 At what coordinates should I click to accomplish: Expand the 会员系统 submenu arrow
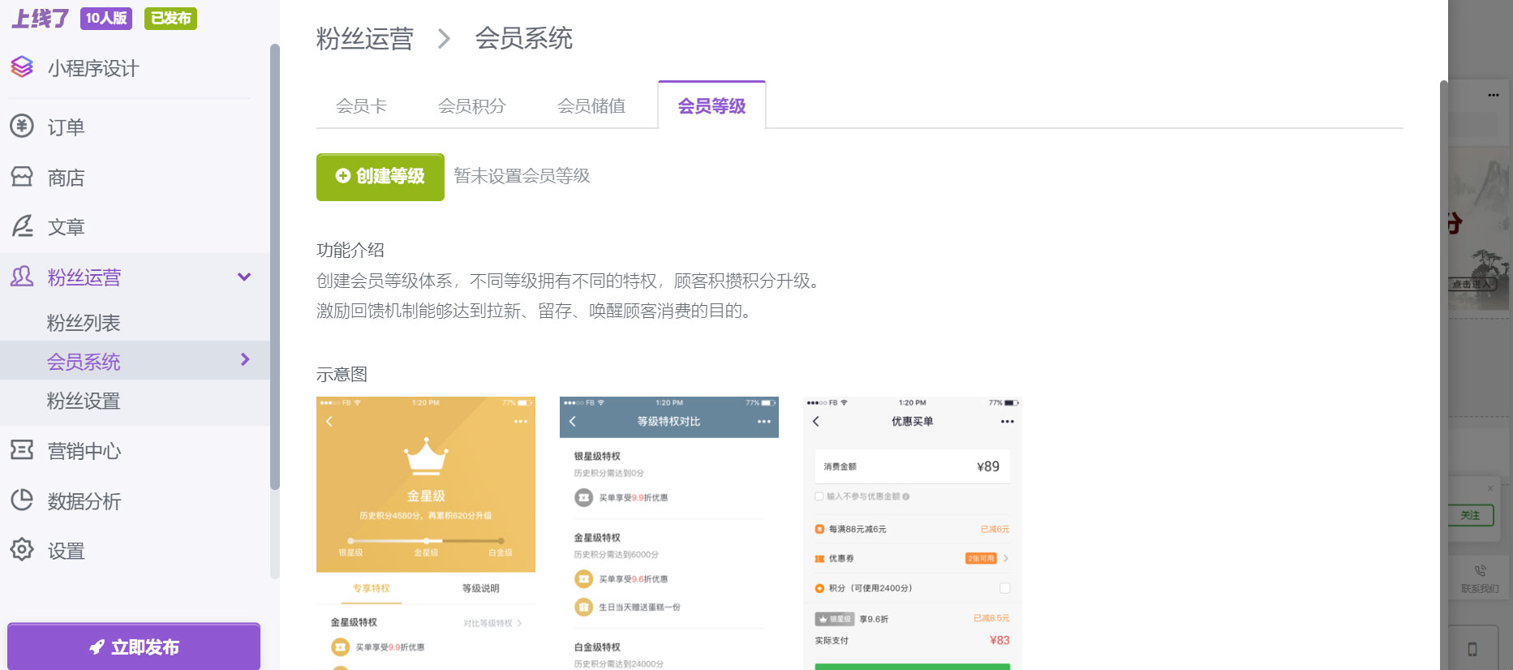tap(245, 359)
